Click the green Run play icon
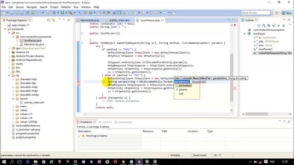The height and width of the screenshot is (165, 294). coord(62,13)
